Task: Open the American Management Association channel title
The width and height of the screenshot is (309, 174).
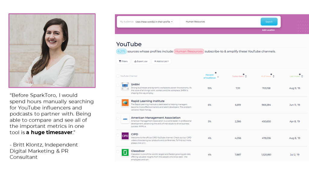Action: pos(156,118)
